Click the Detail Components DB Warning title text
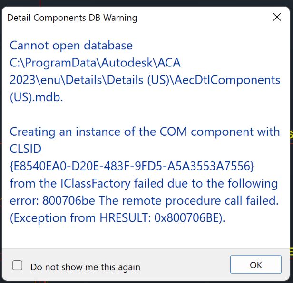293x283 pixels. [72, 18]
